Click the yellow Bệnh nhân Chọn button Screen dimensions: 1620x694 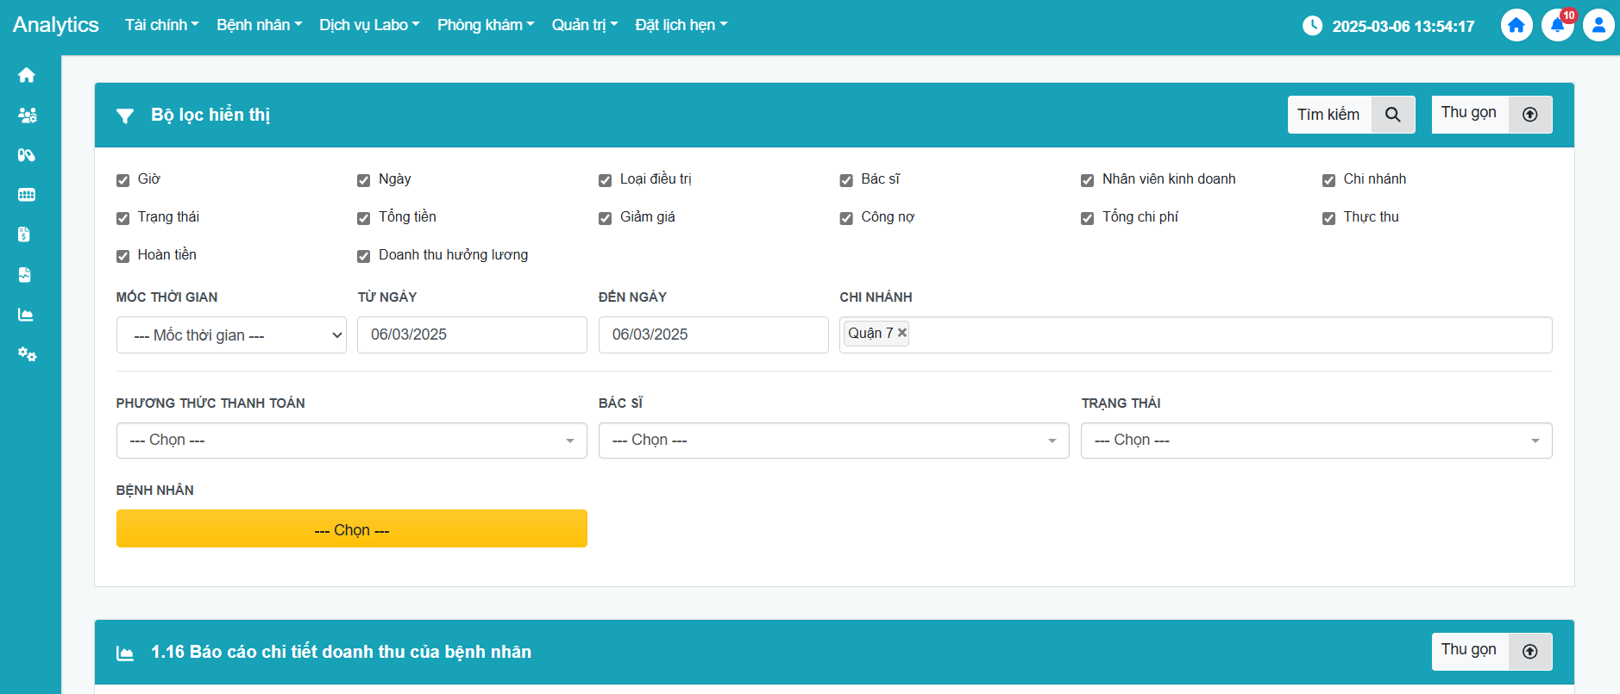click(x=351, y=529)
